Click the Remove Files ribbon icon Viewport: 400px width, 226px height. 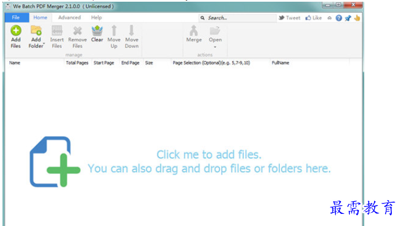coord(77,31)
